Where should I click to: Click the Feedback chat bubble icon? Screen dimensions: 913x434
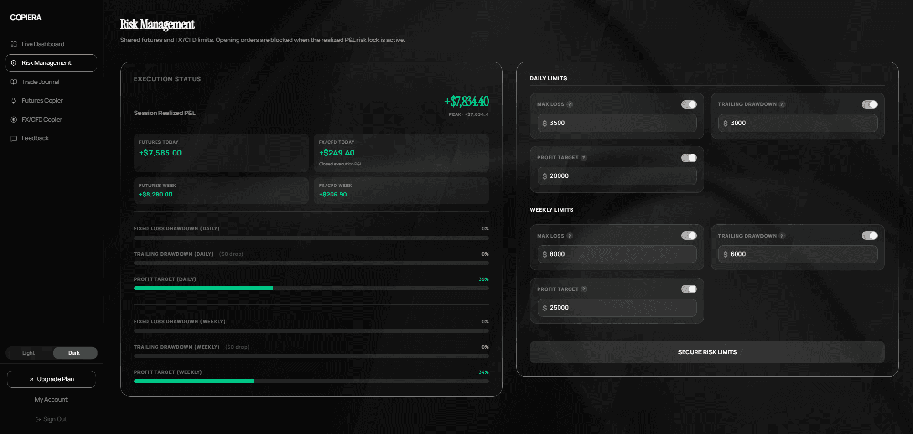click(14, 138)
